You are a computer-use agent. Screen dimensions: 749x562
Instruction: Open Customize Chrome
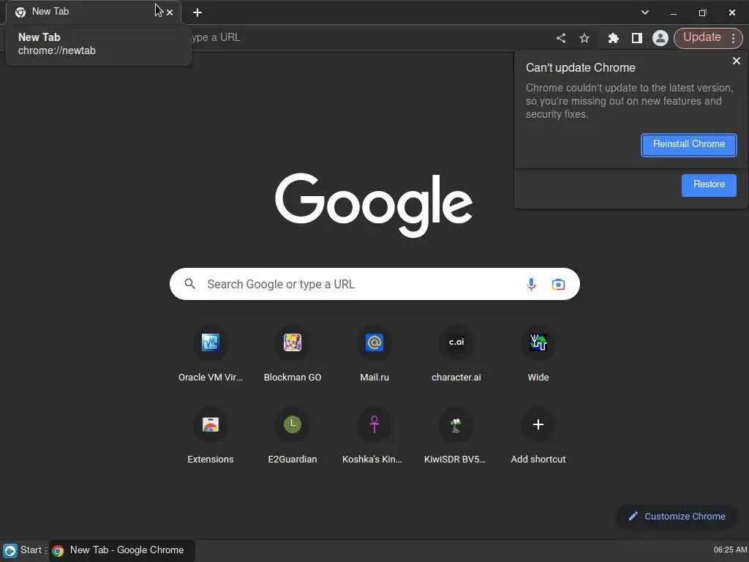coord(677,516)
